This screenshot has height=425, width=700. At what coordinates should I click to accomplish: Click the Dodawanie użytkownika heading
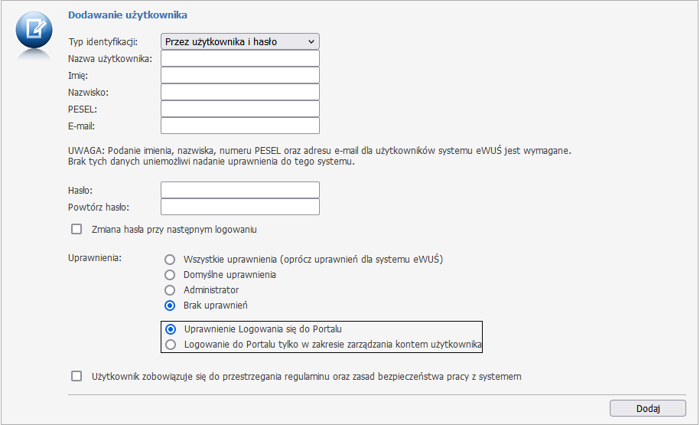click(x=128, y=15)
